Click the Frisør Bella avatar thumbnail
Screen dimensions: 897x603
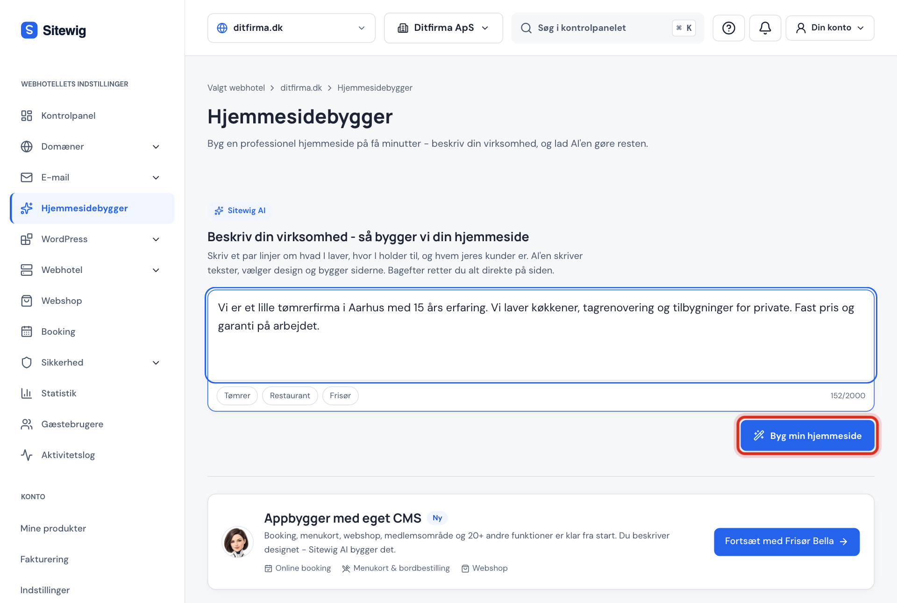pyautogui.click(x=237, y=542)
